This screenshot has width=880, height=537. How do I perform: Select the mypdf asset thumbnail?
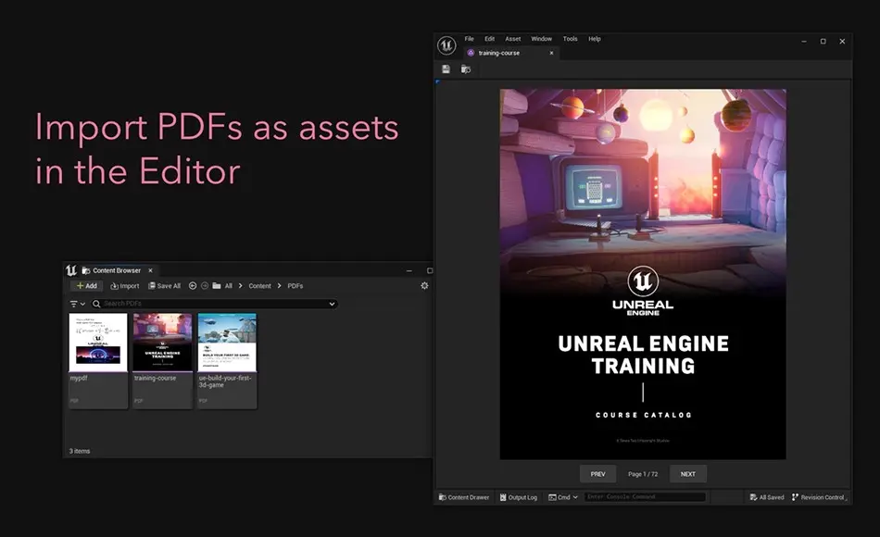pyautogui.click(x=97, y=344)
